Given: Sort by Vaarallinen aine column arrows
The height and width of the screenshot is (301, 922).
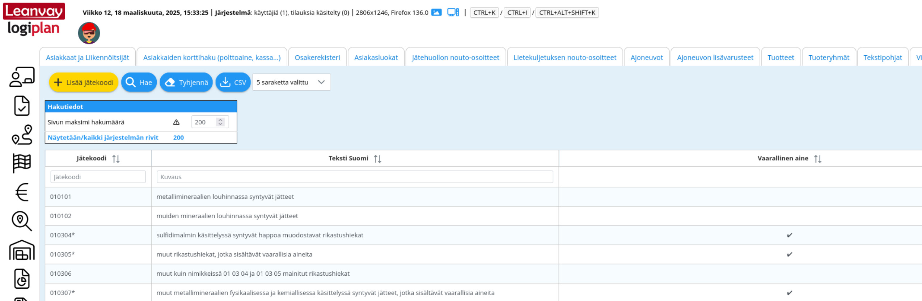Looking at the screenshot, I should click(x=817, y=159).
